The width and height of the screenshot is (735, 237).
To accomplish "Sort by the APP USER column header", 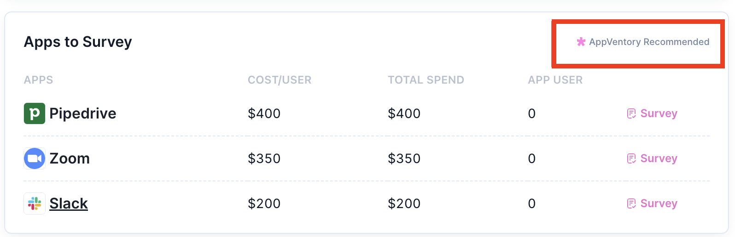I will pyautogui.click(x=555, y=80).
